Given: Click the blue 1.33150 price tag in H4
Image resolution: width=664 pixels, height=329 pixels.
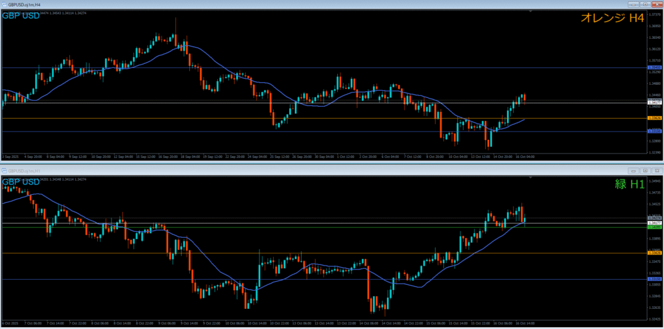Looking at the screenshot, I should 655,131.
